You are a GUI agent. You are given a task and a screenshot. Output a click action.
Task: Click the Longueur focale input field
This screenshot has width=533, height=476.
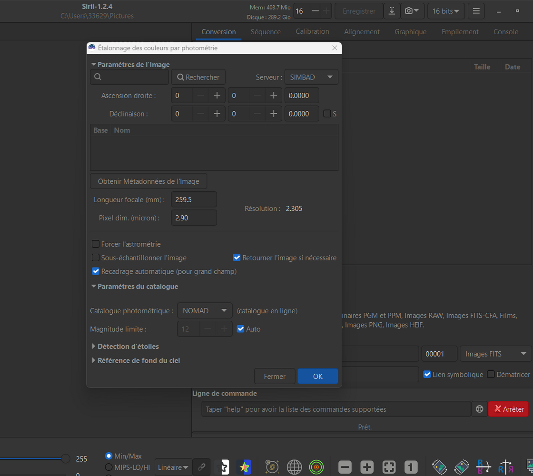tap(194, 199)
